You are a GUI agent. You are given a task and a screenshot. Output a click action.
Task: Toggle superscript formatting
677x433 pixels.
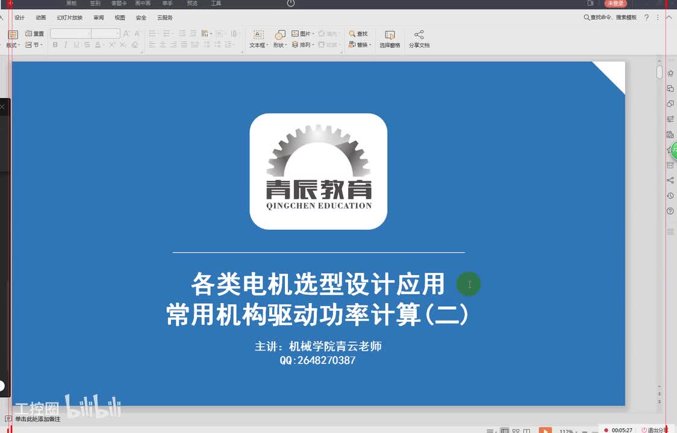tap(112, 45)
